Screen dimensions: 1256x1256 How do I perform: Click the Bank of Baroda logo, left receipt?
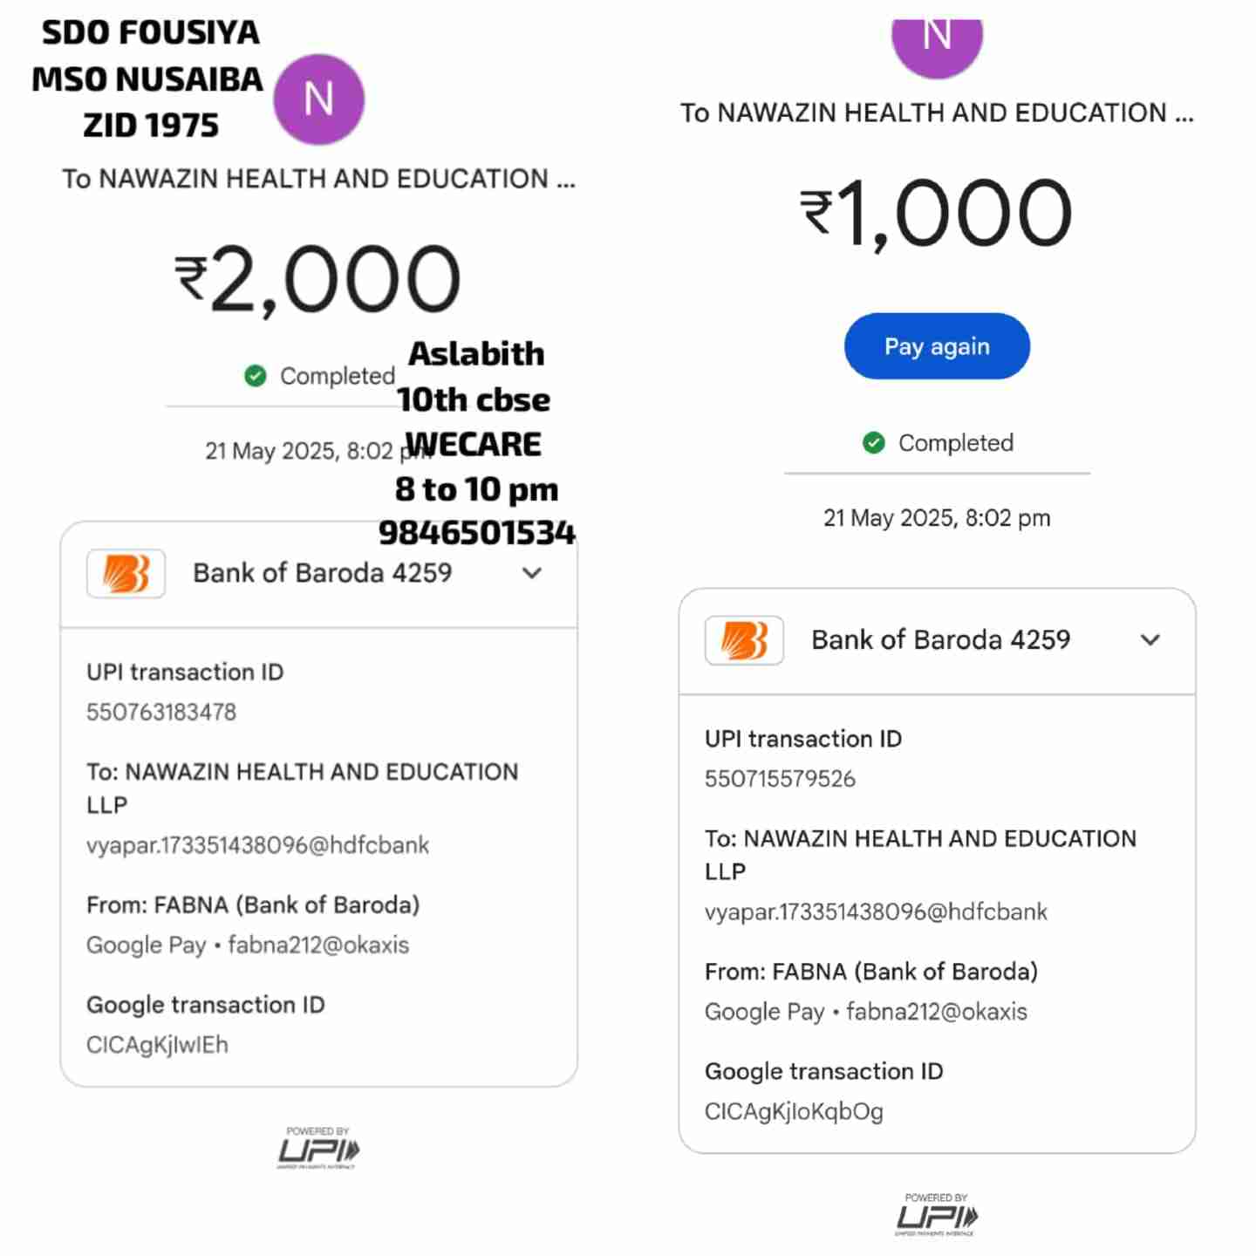click(x=126, y=573)
